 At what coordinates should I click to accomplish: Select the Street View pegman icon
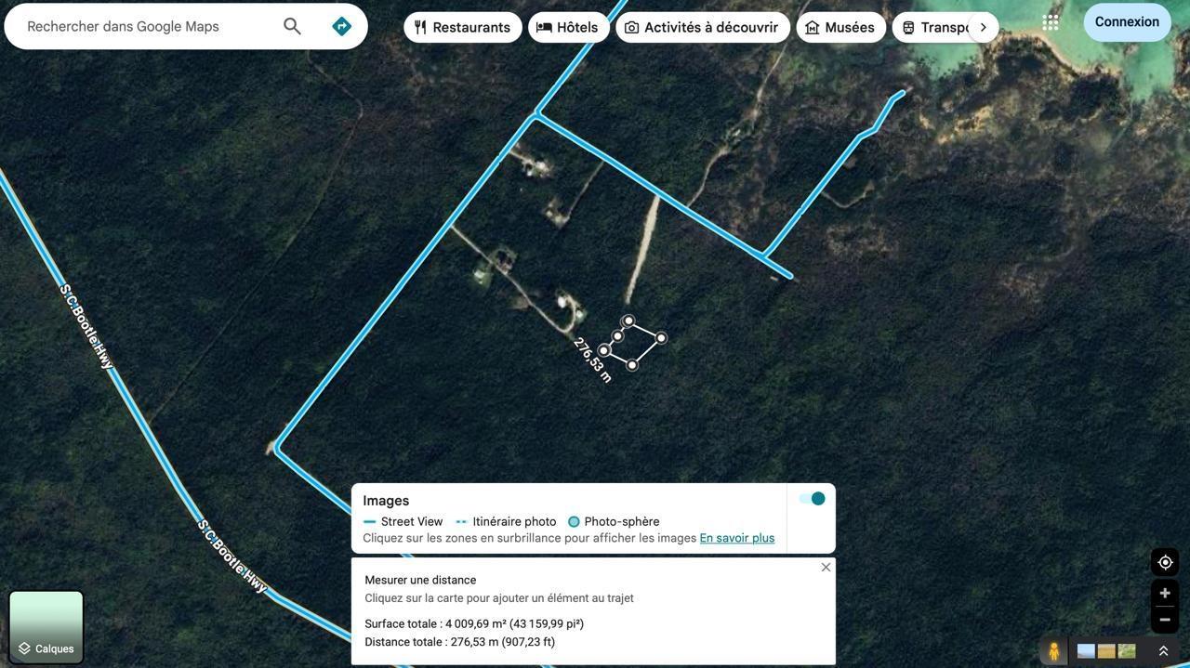click(x=1053, y=651)
